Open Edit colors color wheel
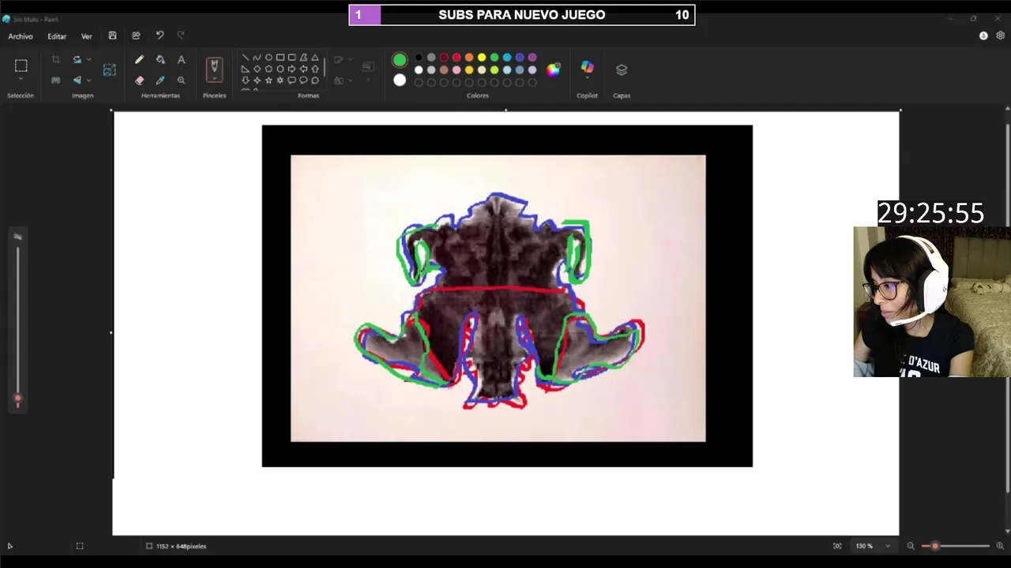This screenshot has width=1011, height=568. pyautogui.click(x=553, y=69)
